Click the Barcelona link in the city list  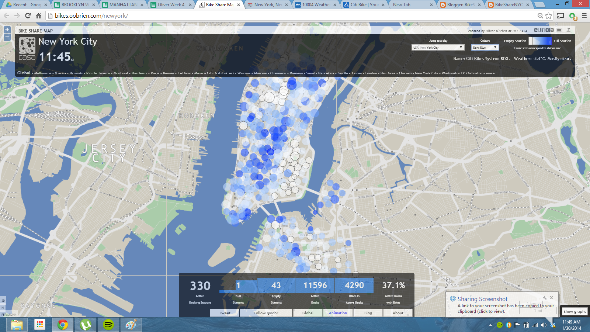click(326, 73)
